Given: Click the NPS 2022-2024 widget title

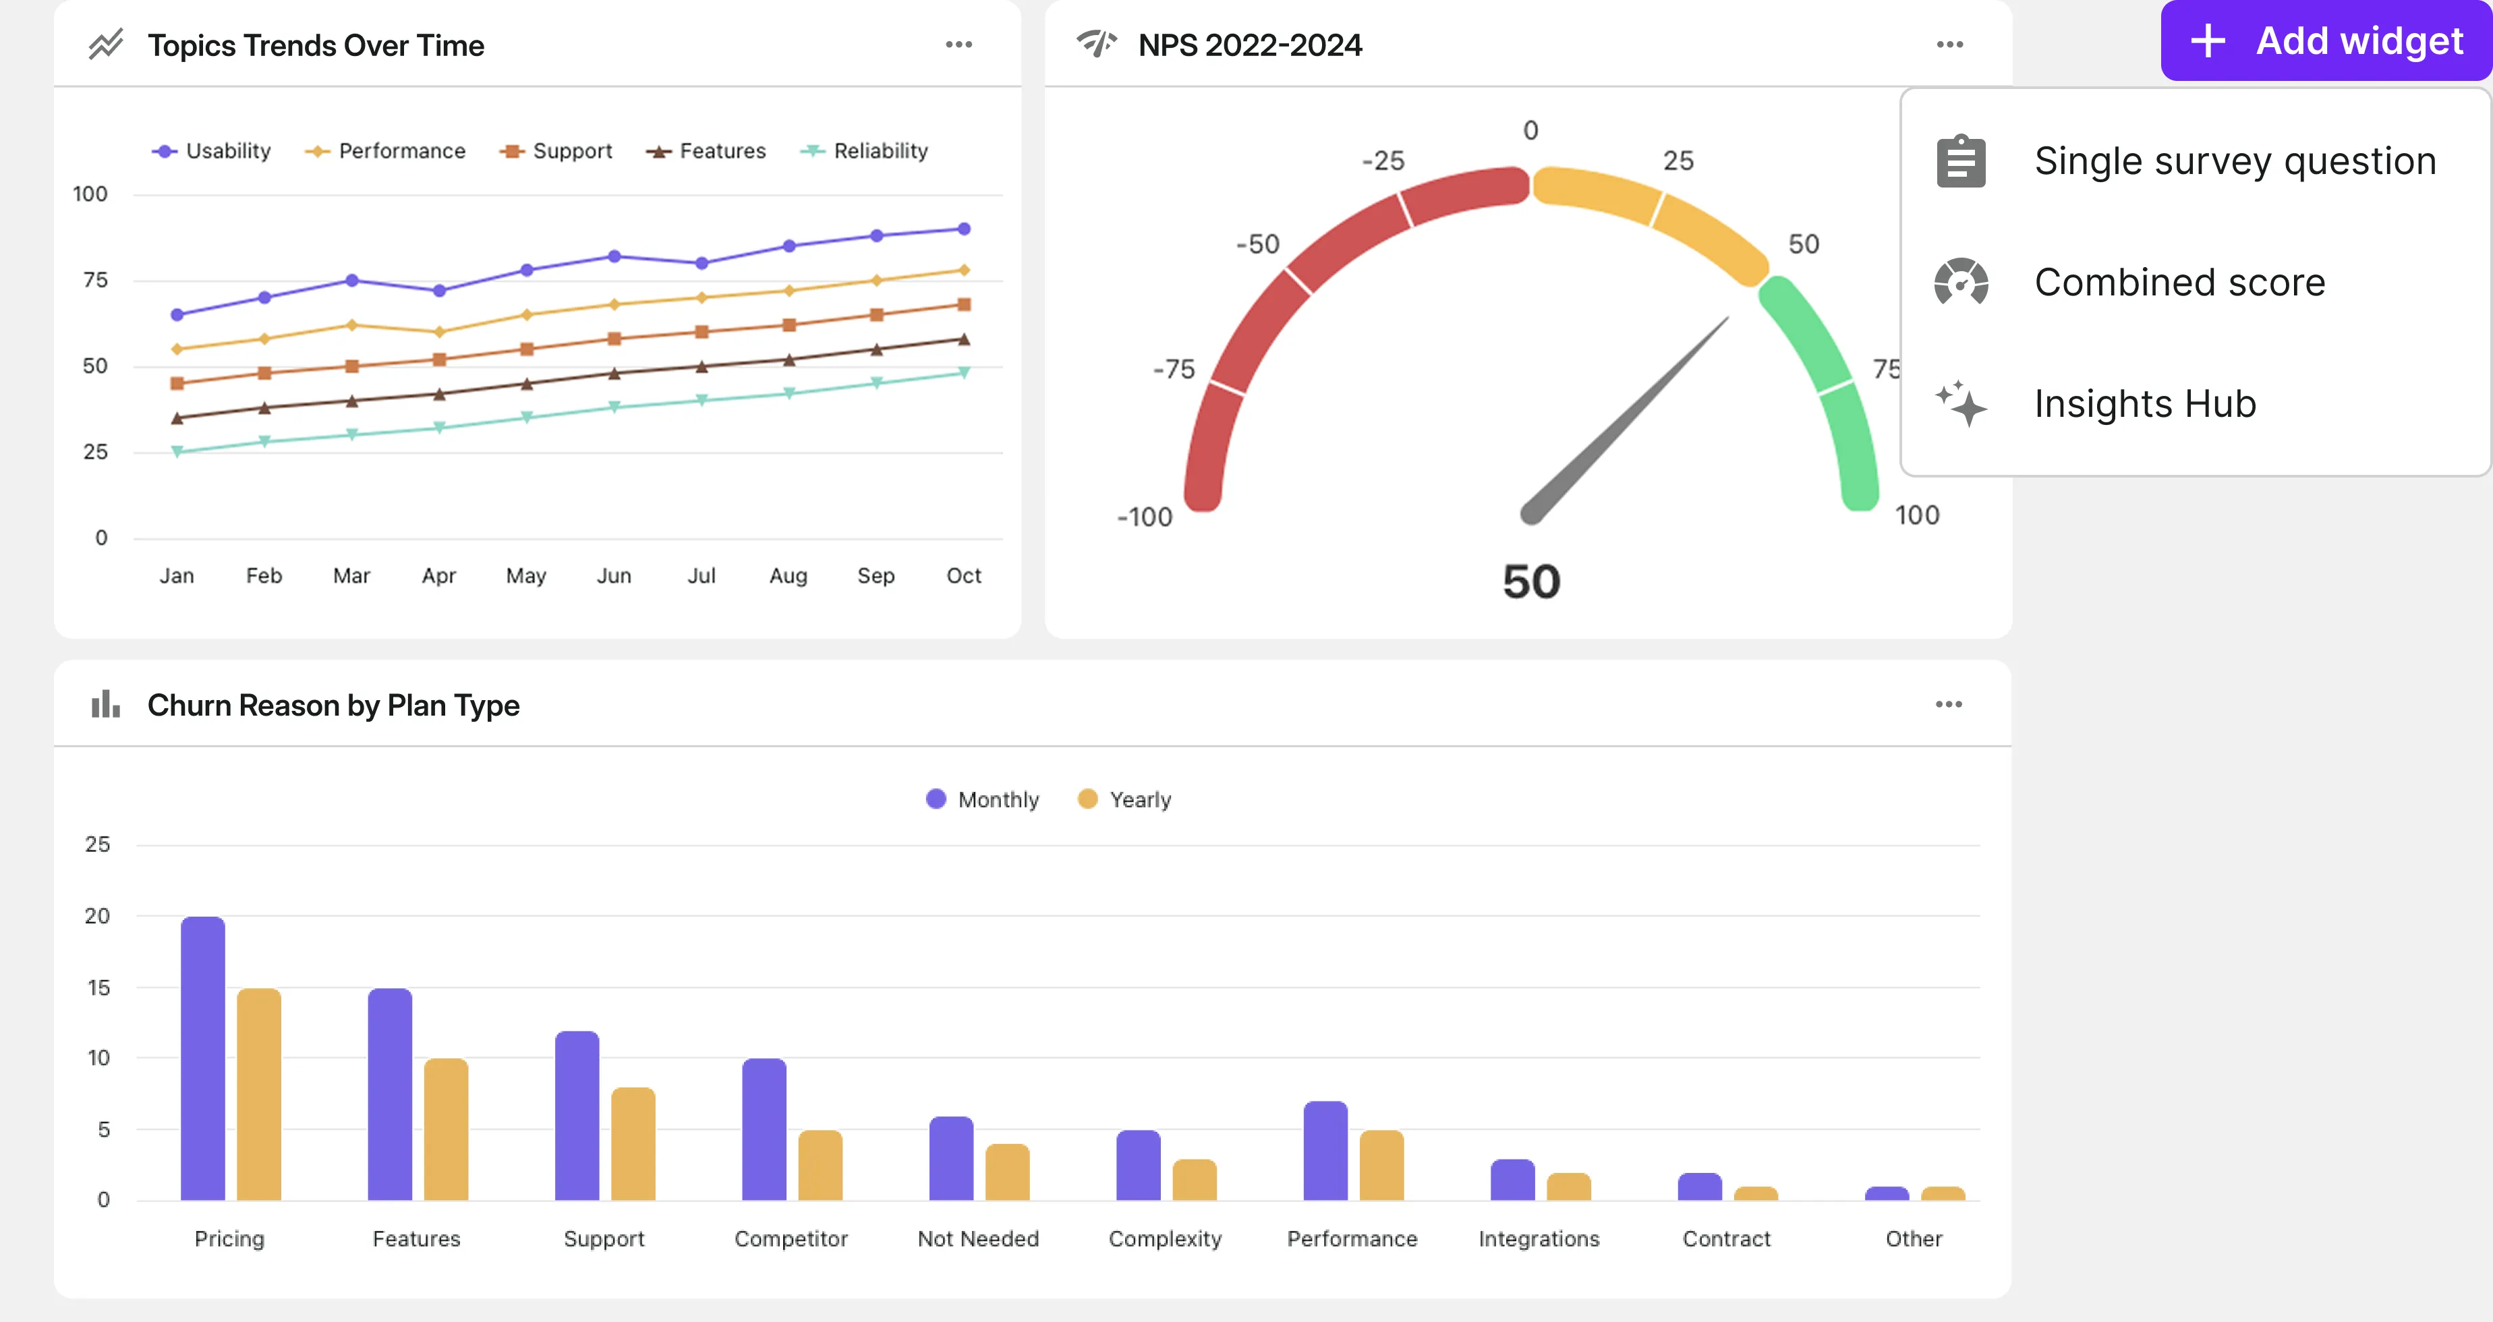Looking at the screenshot, I should pos(1249,45).
